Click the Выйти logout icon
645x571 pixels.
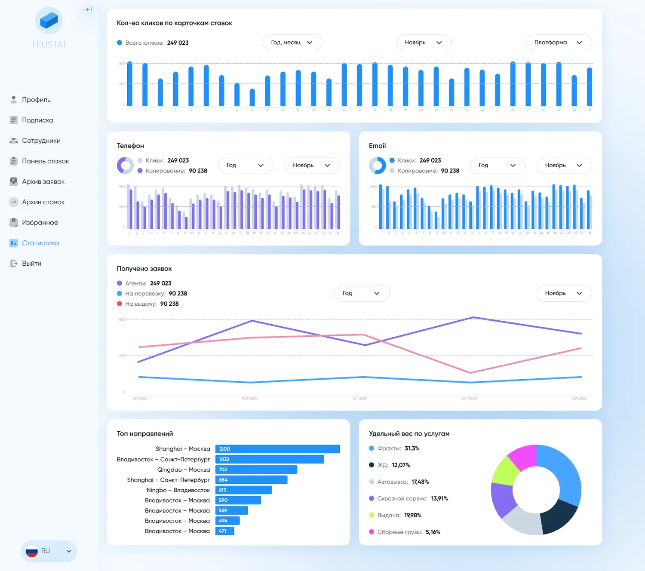point(14,264)
